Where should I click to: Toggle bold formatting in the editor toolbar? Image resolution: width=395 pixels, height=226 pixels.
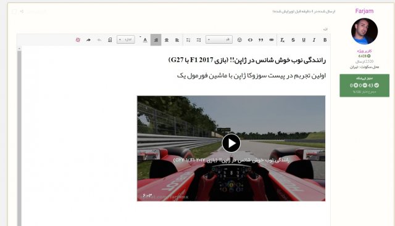click(x=325, y=40)
